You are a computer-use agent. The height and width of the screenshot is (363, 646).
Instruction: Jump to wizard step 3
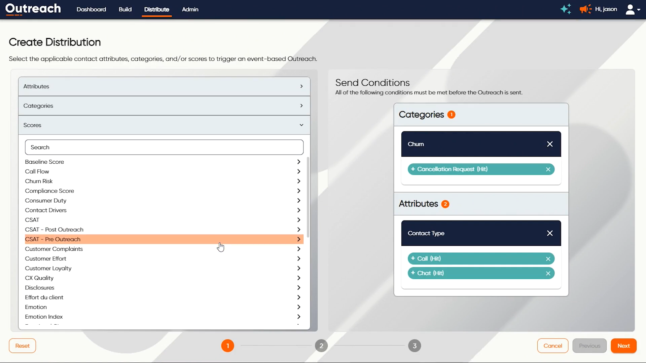[x=415, y=346]
